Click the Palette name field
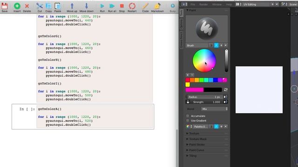 [x=201, y=127]
